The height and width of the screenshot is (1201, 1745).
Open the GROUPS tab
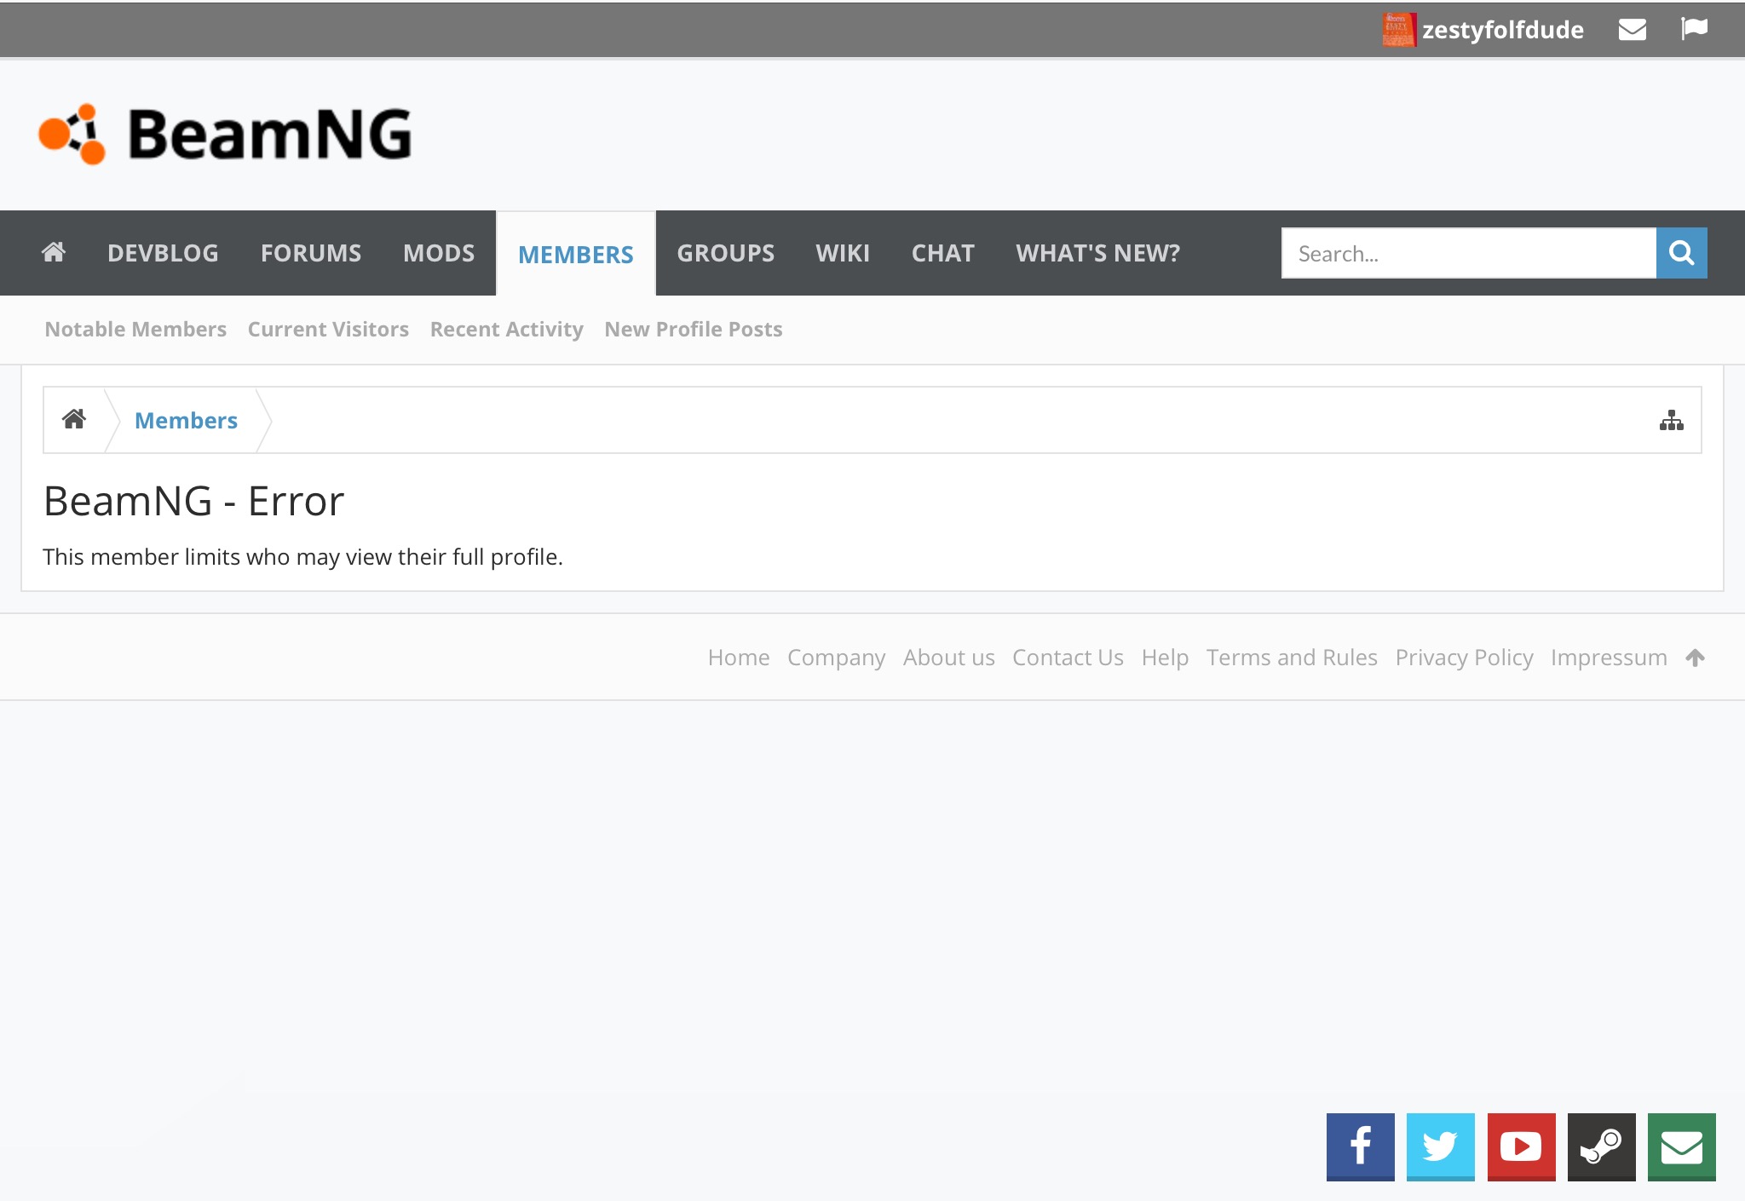[x=726, y=253]
